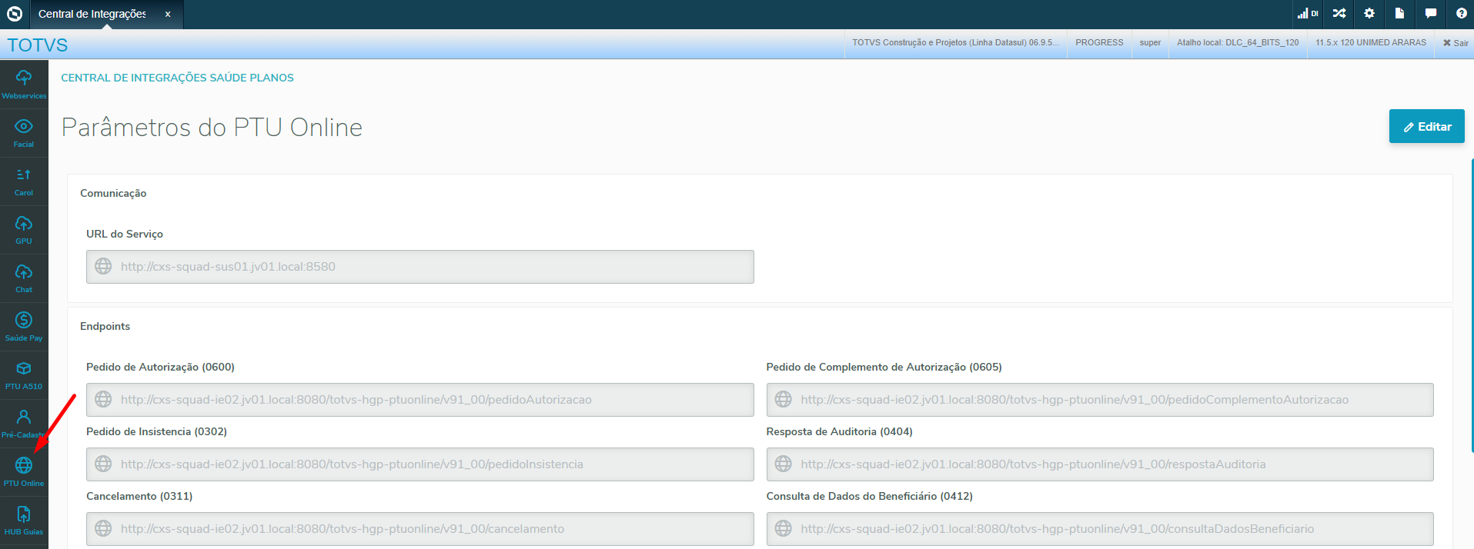Click the Pedido de Autorização (0600) field
This screenshot has width=1474, height=549.
coord(419,399)
